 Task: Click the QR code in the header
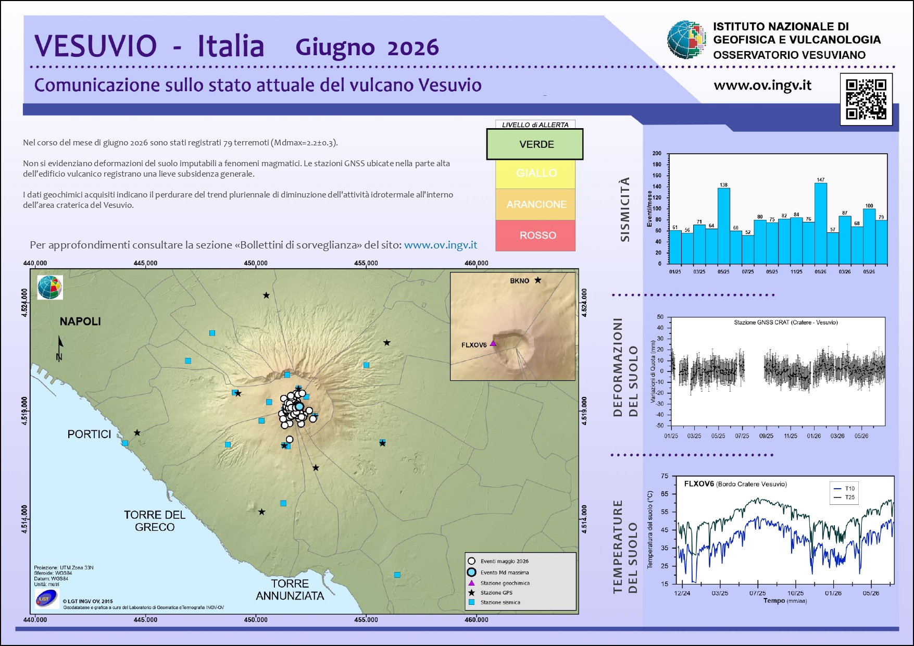coord(866,99)
